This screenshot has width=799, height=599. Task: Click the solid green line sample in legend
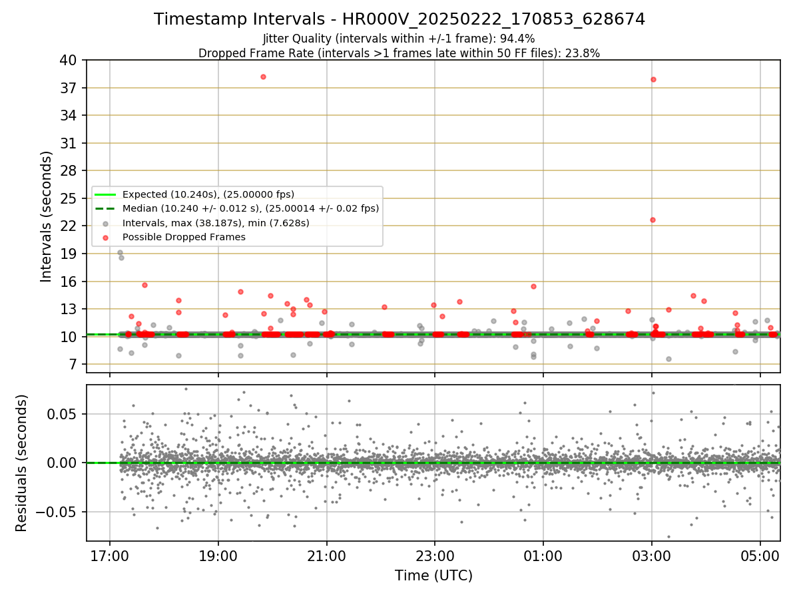(x=105, y=194)
